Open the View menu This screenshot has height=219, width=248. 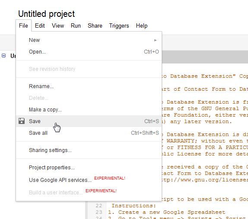[58, 25]
